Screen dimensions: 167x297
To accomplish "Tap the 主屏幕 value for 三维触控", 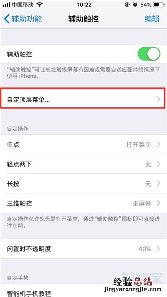I will (x=142, y=203).
